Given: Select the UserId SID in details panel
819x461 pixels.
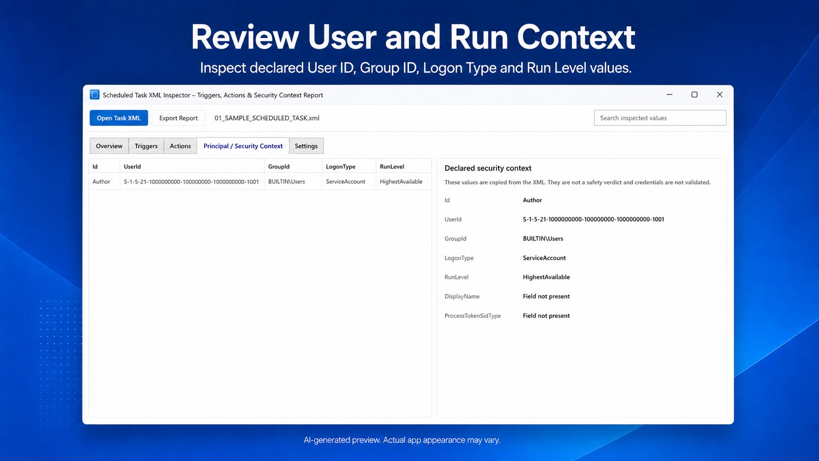Looking at the screenshot, I should [x=594, y=219].
